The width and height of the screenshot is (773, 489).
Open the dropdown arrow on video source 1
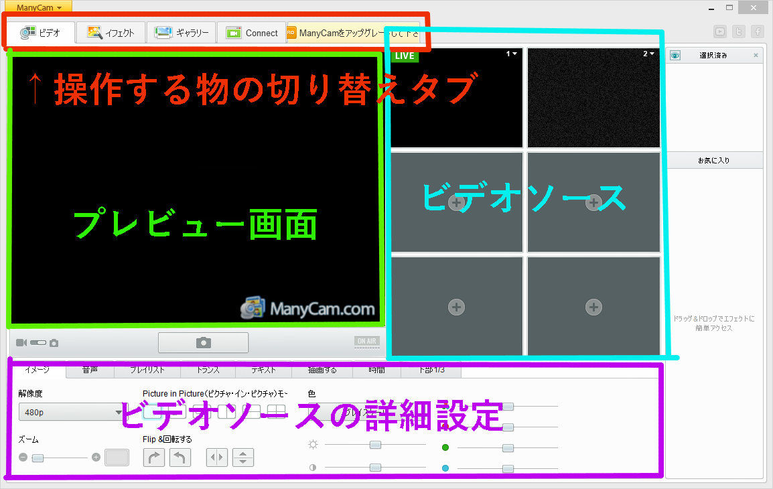pyautogui.click(x=514, y=54)
